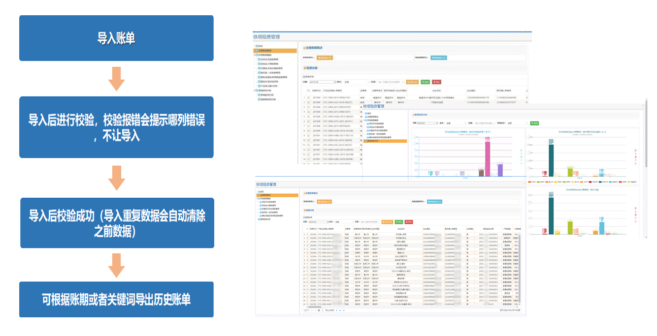Check the row 14 checkbox in top table
657x336 pixels.
pos(308,159)
